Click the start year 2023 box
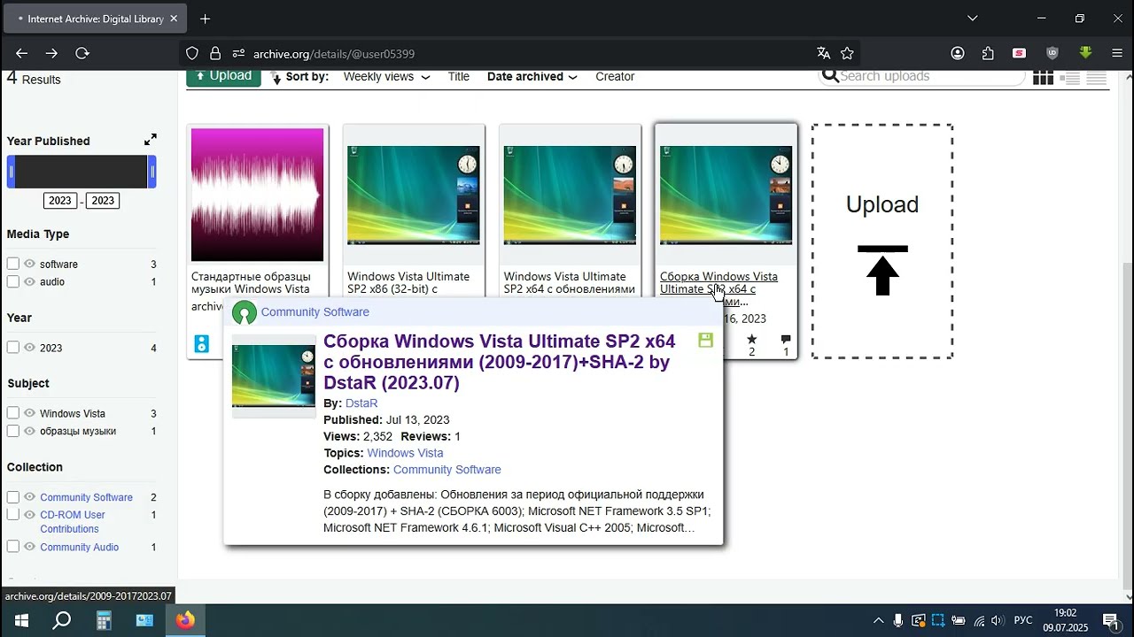1134x637 pixels. click(60, 201)
